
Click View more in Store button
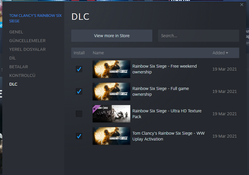[112, 36]
